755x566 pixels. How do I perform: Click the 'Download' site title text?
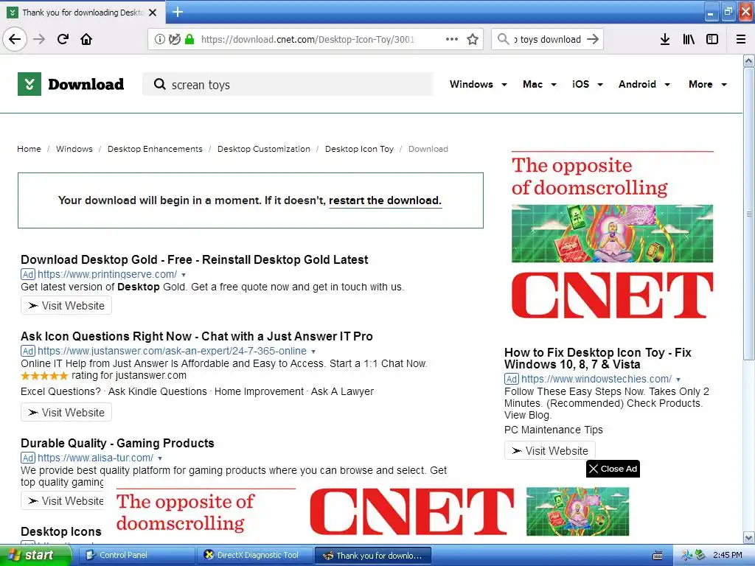86,84
